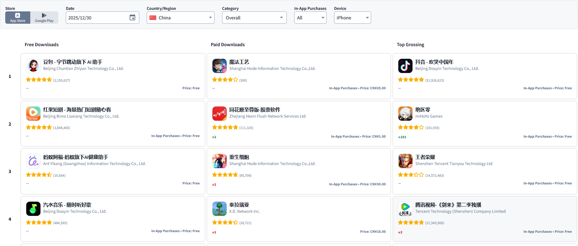Open the 王者荣耀 game icon
The height and width of the screenshot is (246, 578).
click(x=405, y=161)
